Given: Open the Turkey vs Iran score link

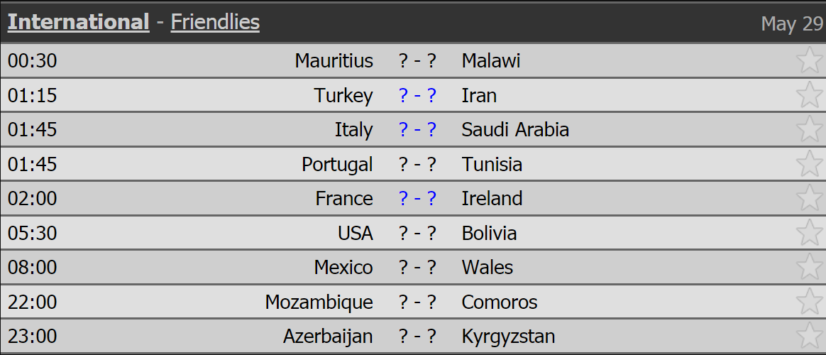Looking at the screenshot, I should click(x=418, y=95).
